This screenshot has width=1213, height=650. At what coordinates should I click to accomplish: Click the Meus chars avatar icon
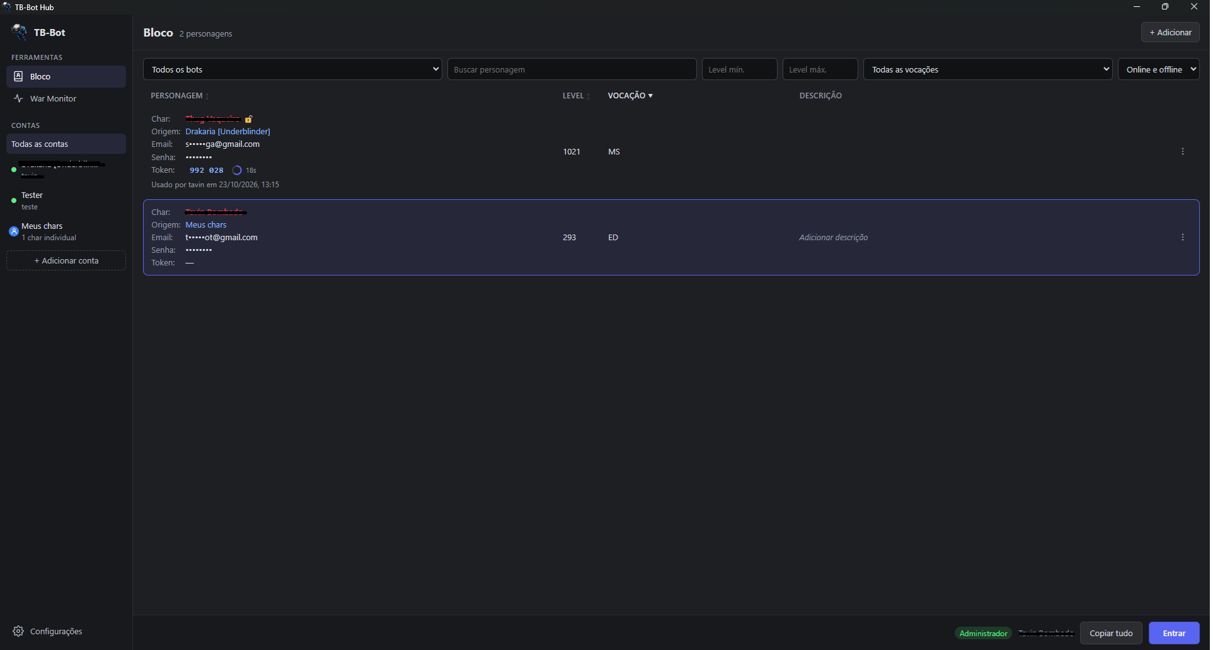coord(14,231)
